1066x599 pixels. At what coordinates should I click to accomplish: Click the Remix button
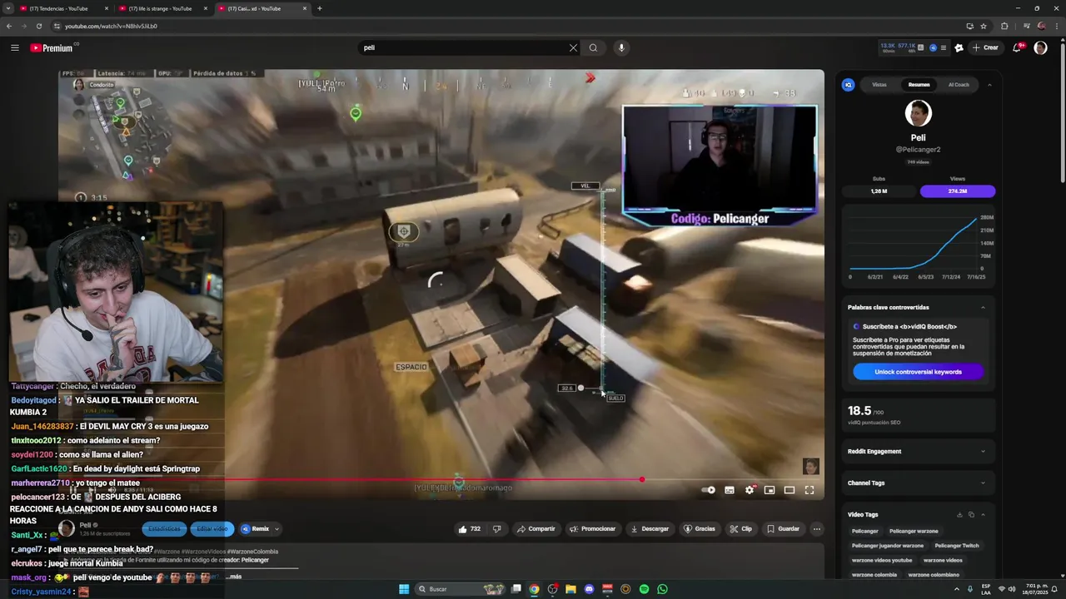(256, 529)
